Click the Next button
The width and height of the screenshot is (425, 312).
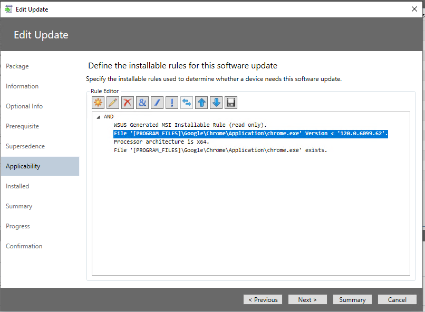tap(307, 299)
